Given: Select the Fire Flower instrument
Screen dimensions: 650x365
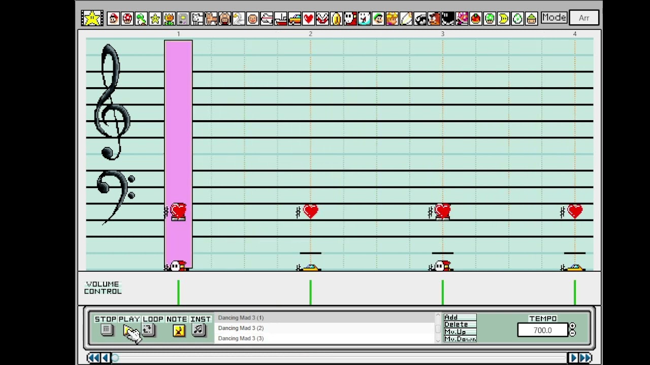Looking at the screenshot, I should coord(169,19).
